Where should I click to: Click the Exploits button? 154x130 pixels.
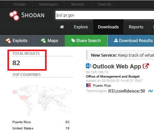point(17,41)
